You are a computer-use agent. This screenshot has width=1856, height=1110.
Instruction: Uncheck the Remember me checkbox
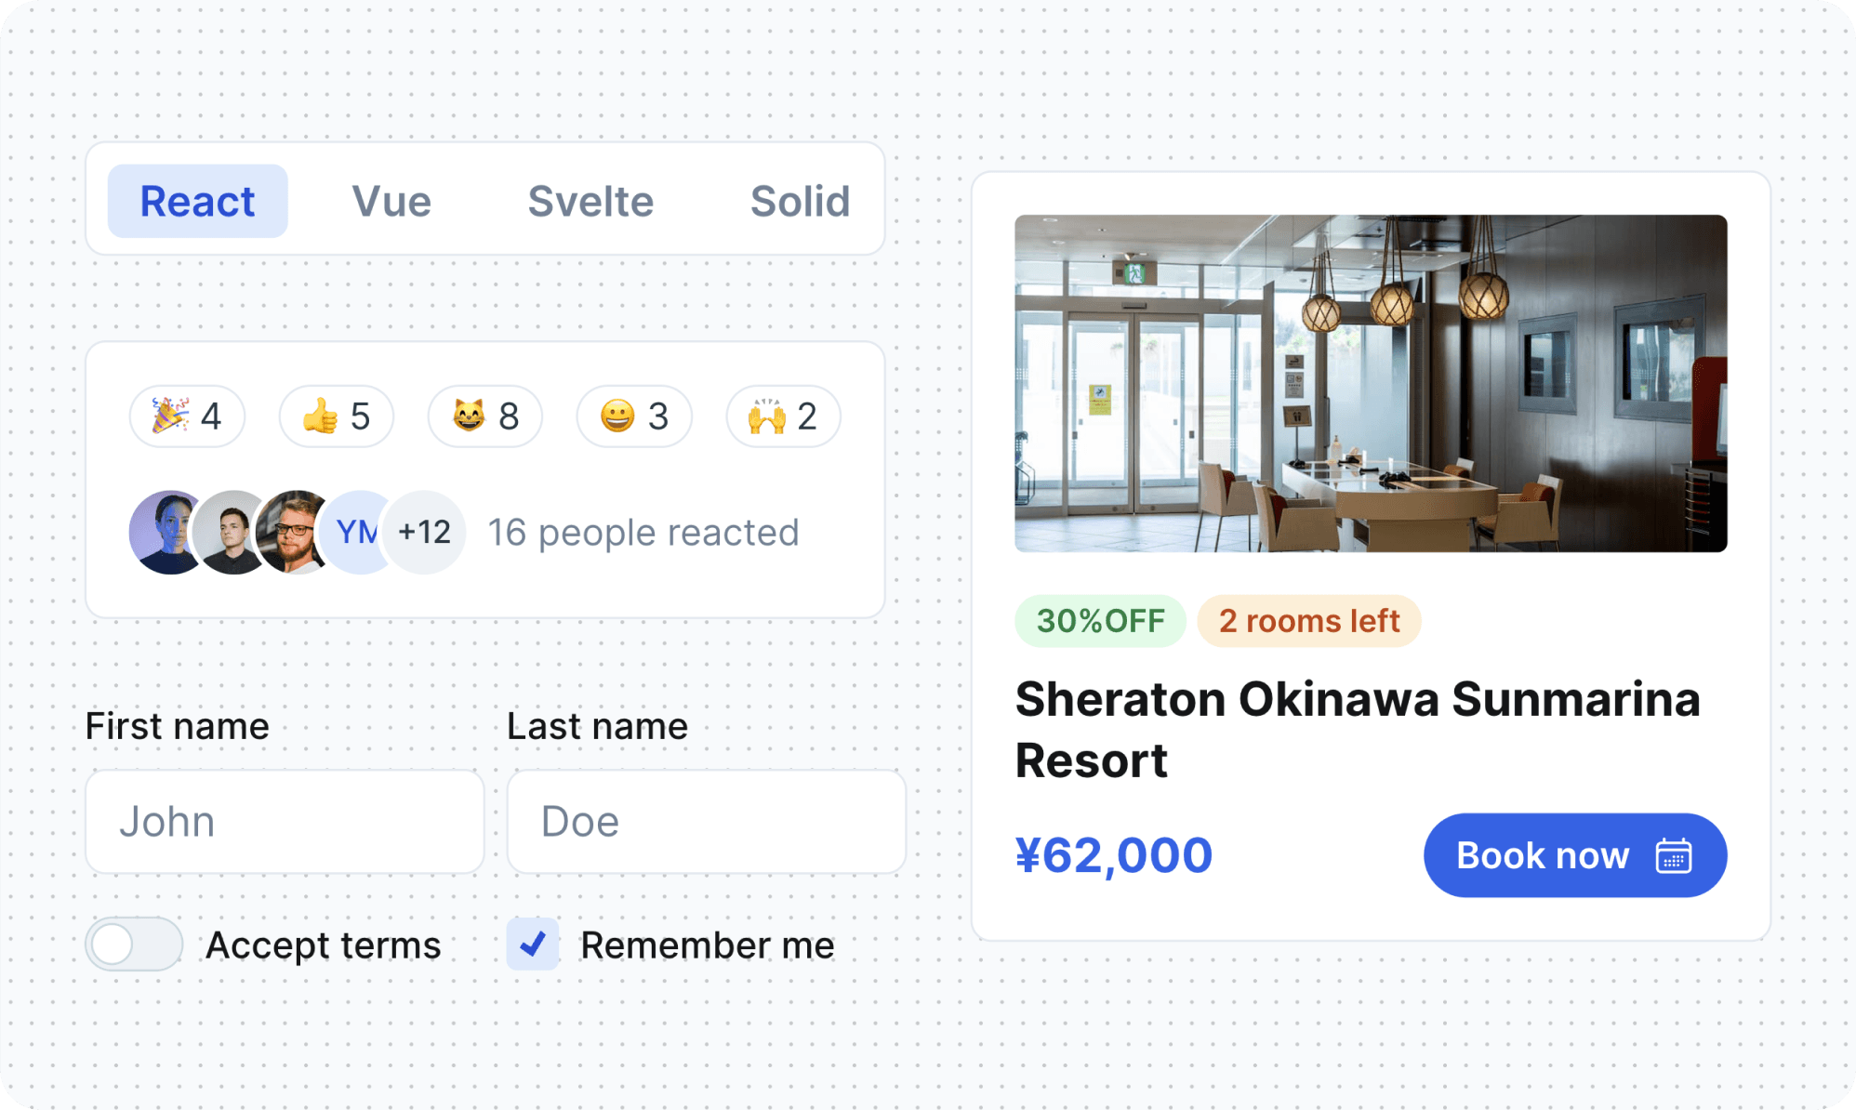tap(533, 945)
